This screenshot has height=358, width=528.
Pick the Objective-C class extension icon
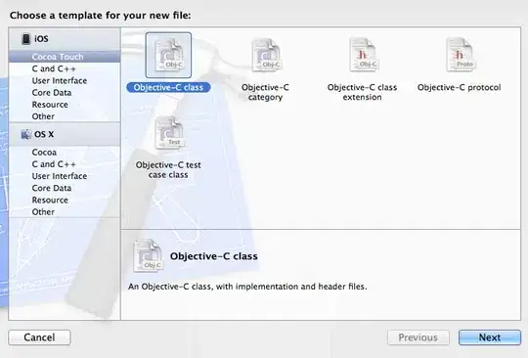pyautogui.click(x=364, y=55)
